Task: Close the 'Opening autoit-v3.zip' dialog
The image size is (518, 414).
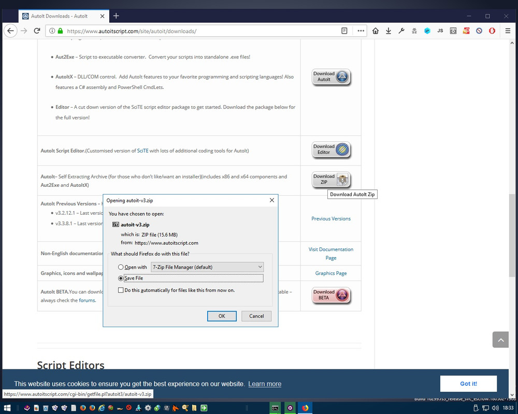Action: click(x=272, y=200)
